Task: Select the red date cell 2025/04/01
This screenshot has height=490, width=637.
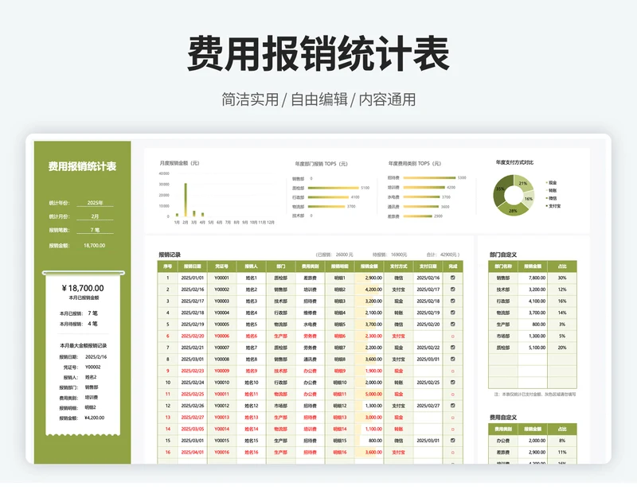Action: pos(193,453)
